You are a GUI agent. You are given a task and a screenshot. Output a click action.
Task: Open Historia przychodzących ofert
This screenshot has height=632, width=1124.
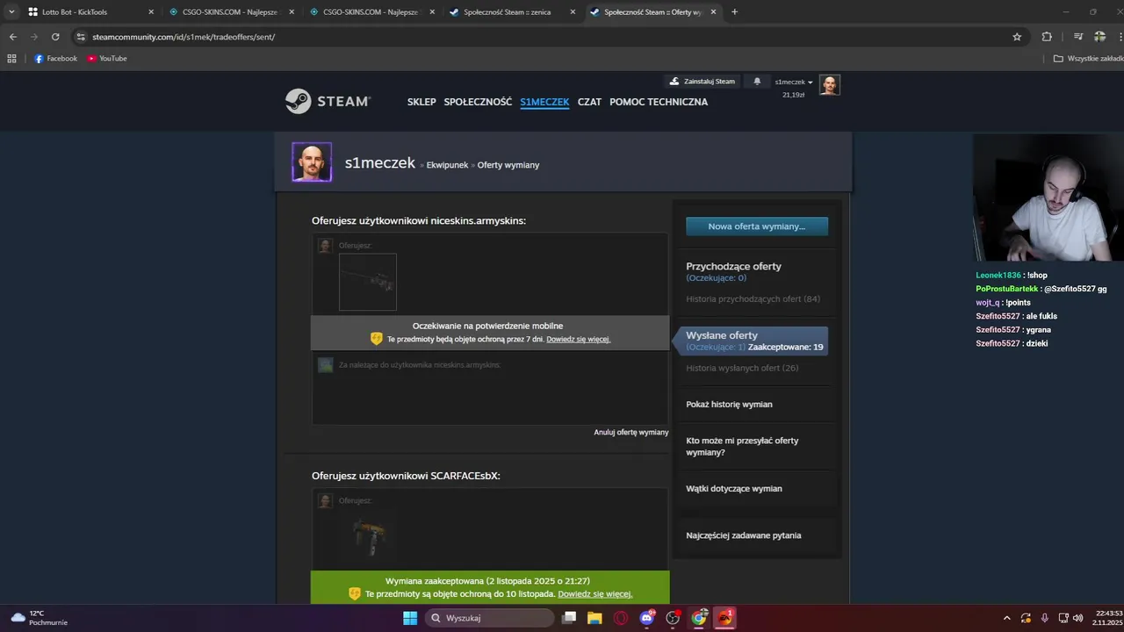coord(753,299)
